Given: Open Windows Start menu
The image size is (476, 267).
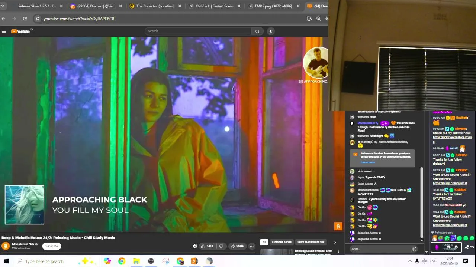Looking at the screenshot, I should 6,261.
